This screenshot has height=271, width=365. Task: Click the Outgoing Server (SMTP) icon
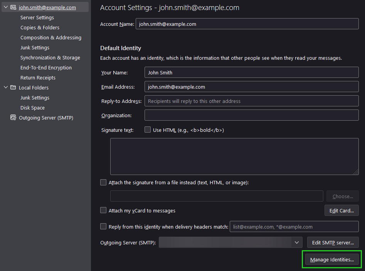[13, 118]
